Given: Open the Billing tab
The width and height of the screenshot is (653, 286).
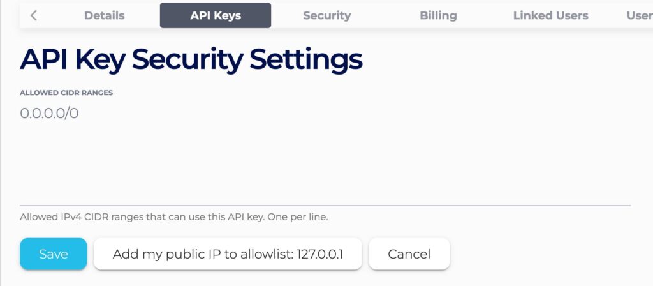Looking at the screenshot, I should pyautogui.click(x=438, y=15).
